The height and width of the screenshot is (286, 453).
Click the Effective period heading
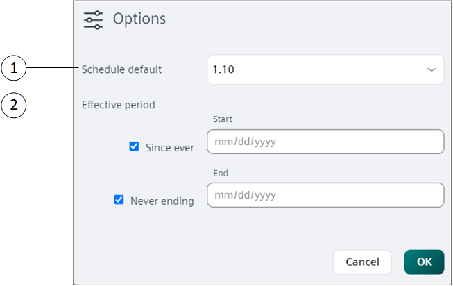119,106
